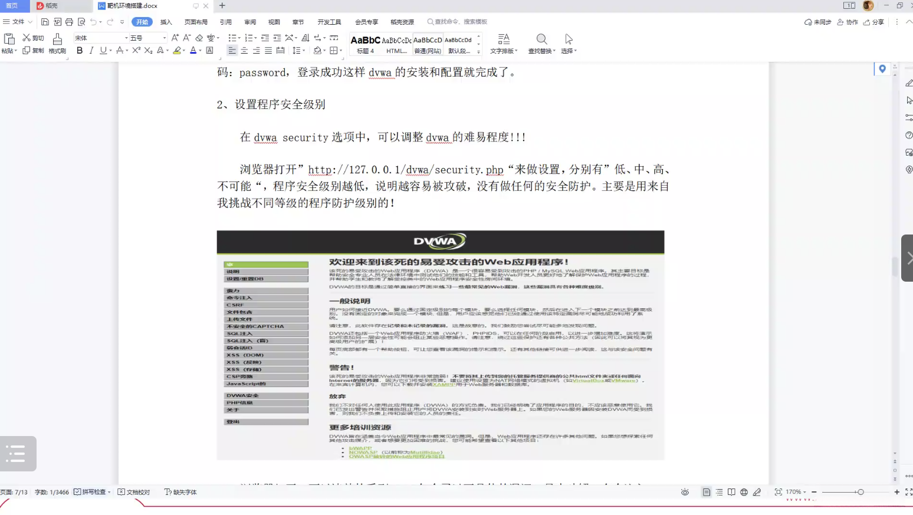Screen dimensions: 913x515
Task: Open the security.php hyperlink in the document
Action: click(x=406, y=170)
